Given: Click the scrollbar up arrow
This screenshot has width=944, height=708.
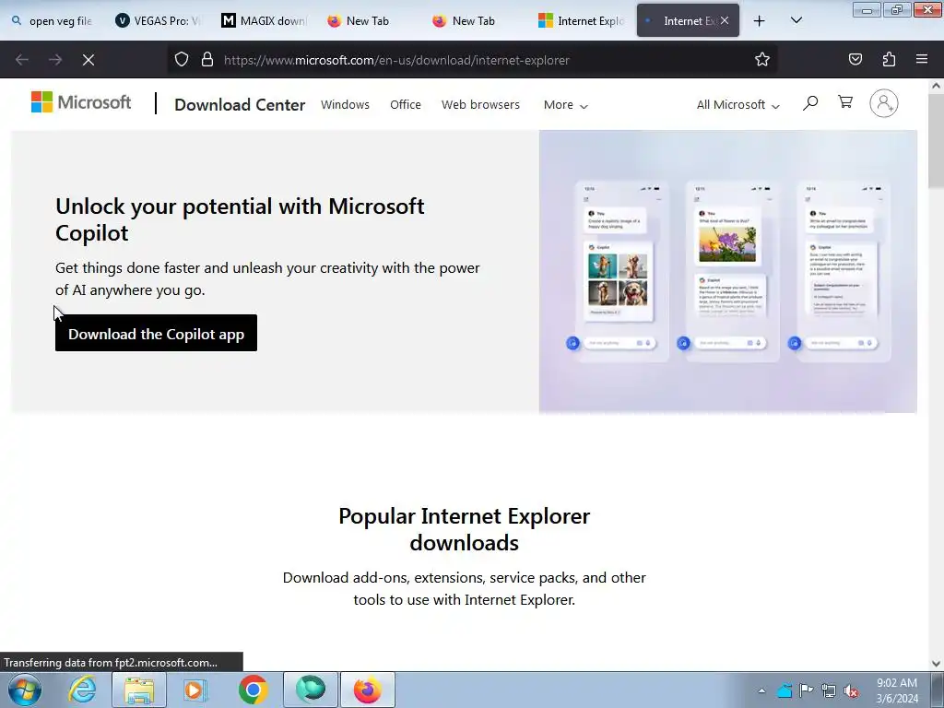Looking at the screenshot, I should click(937, 86).
